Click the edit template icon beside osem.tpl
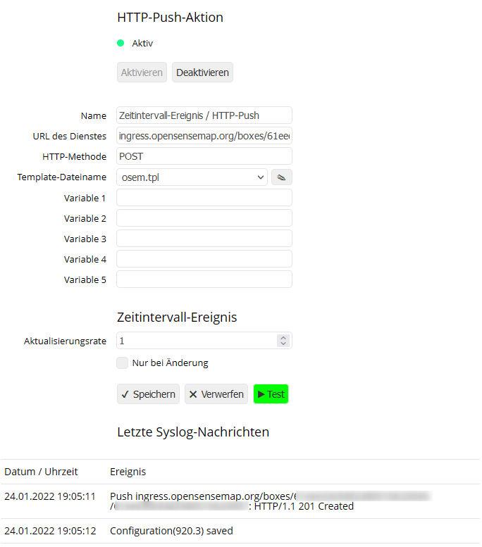The width and height of the screenshot is (482, 547). click(281, 177)
